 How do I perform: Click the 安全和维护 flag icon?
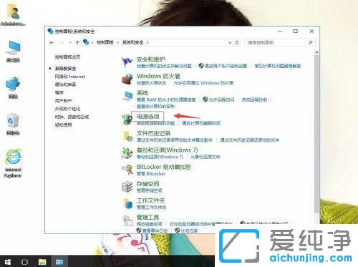pyautogui.click(x=127, y=62)
